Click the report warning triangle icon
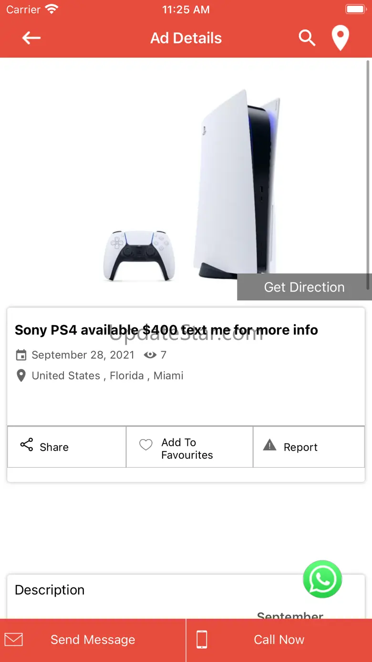Image resolution: width=372 pixels, height=662 pixels. pyautogui.click(x=270, y=445)
